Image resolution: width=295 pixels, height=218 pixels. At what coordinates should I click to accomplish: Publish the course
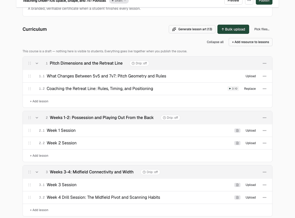[264, 2]
